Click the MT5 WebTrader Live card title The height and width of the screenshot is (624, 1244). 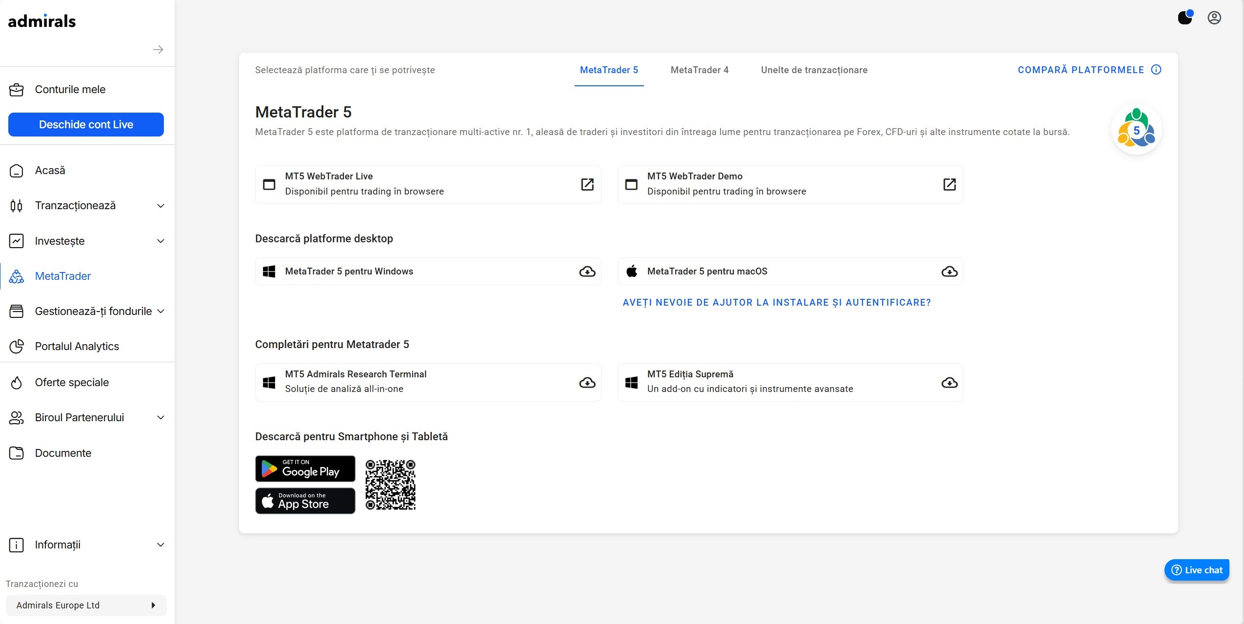pos(329,176)
